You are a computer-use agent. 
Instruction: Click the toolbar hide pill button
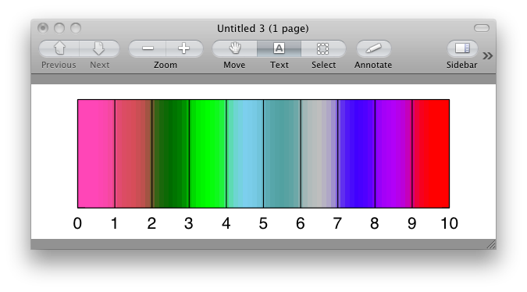[482, 28]
